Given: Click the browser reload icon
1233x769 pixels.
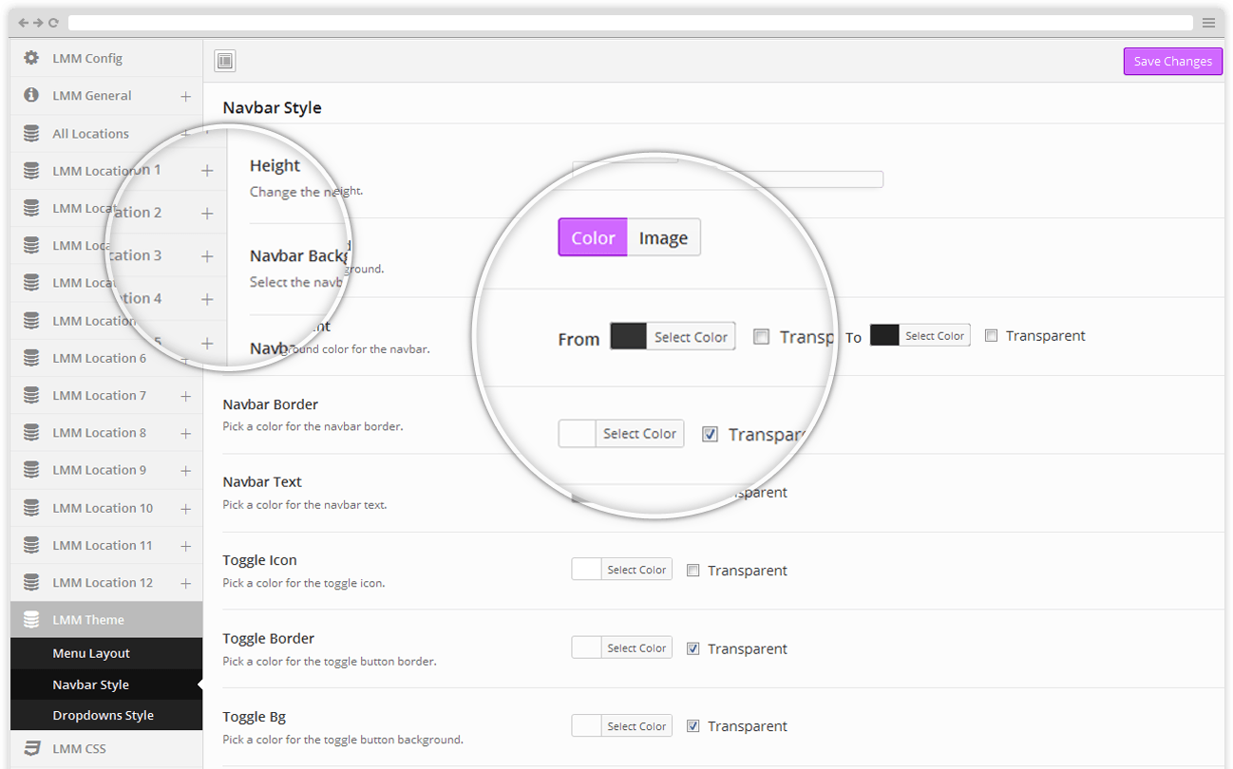Looking at the screenshot, I should [53, 23].
